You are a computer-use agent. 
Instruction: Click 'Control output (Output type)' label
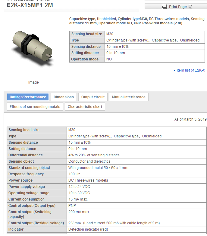(x=32, y=206)
